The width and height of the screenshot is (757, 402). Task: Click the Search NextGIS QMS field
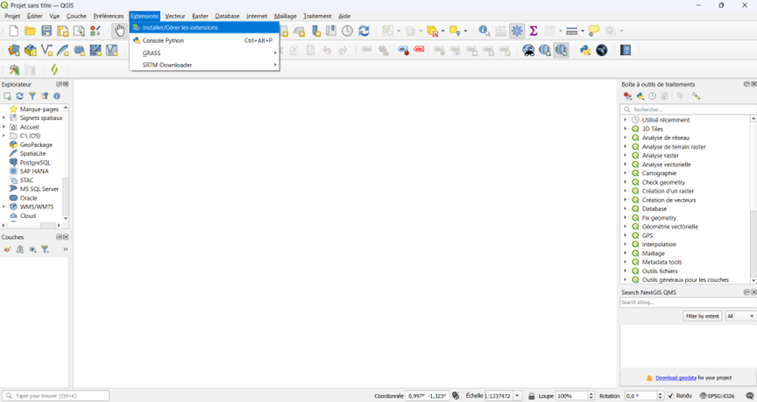[683, 303]
